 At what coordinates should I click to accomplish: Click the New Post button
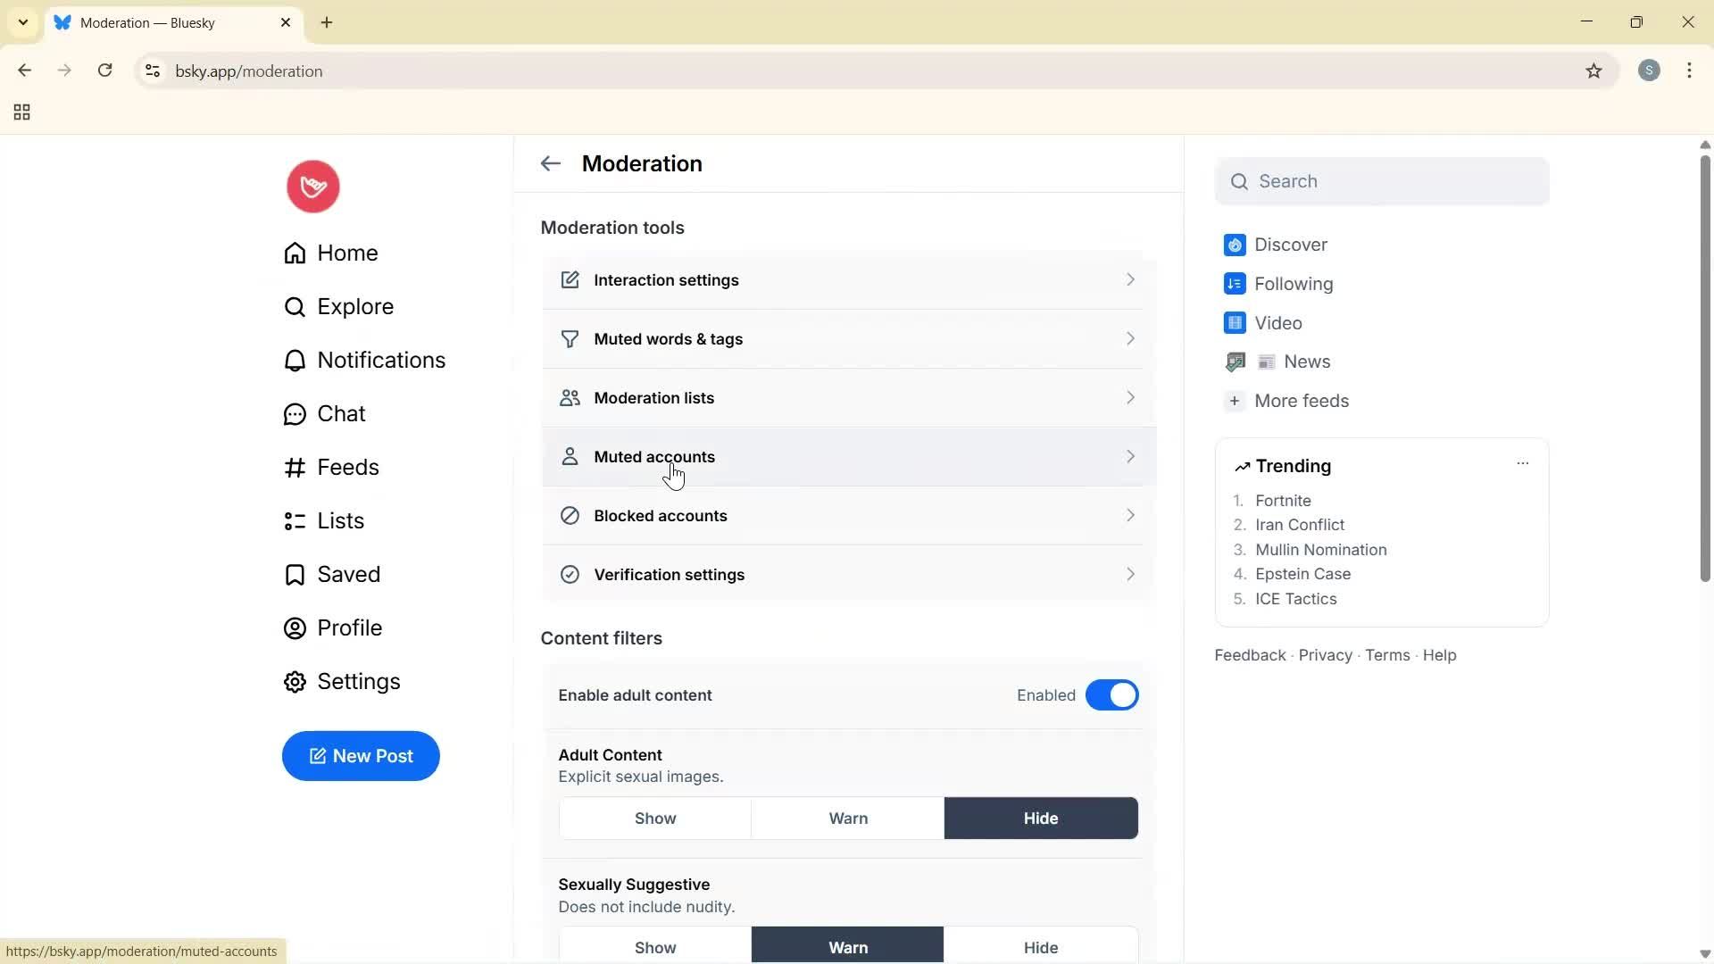click(x=360, y=756)
